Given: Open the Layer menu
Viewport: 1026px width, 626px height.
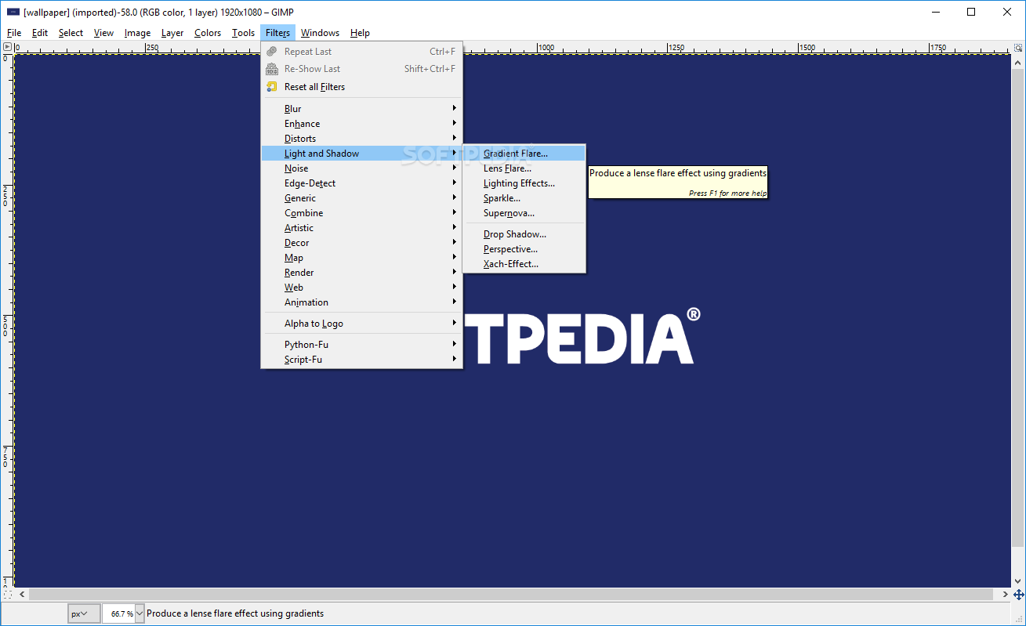Looking at the screenshot, I should 172,33.
